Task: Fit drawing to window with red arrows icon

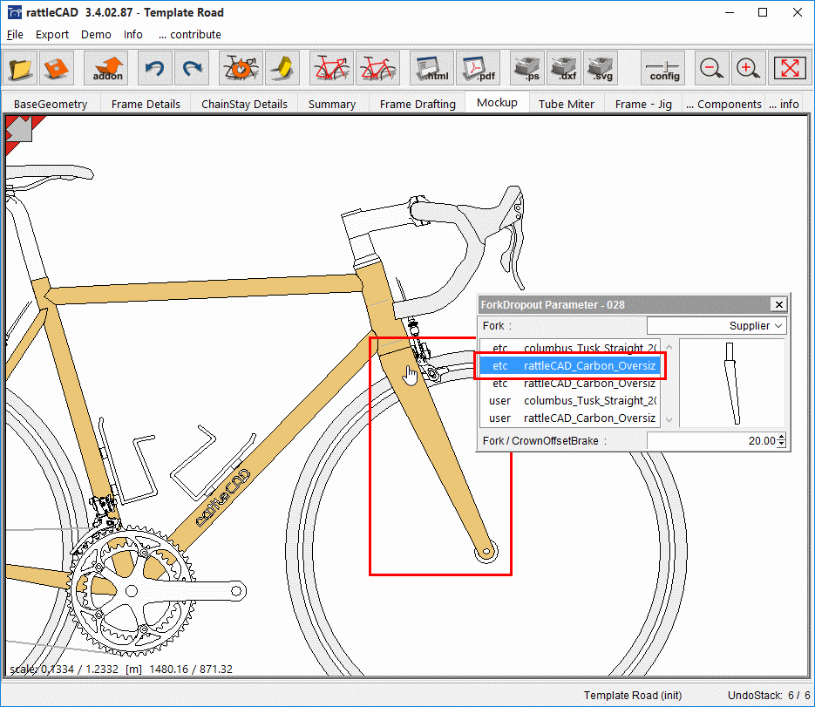Action: coord(789,68)
